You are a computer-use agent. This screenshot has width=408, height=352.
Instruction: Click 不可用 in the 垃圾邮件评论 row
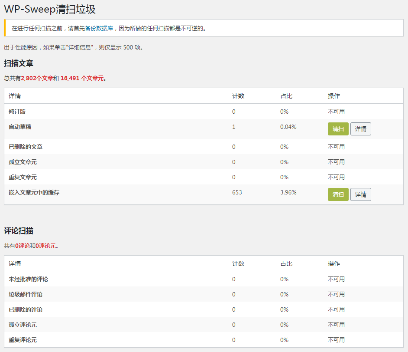click(336, 294)
